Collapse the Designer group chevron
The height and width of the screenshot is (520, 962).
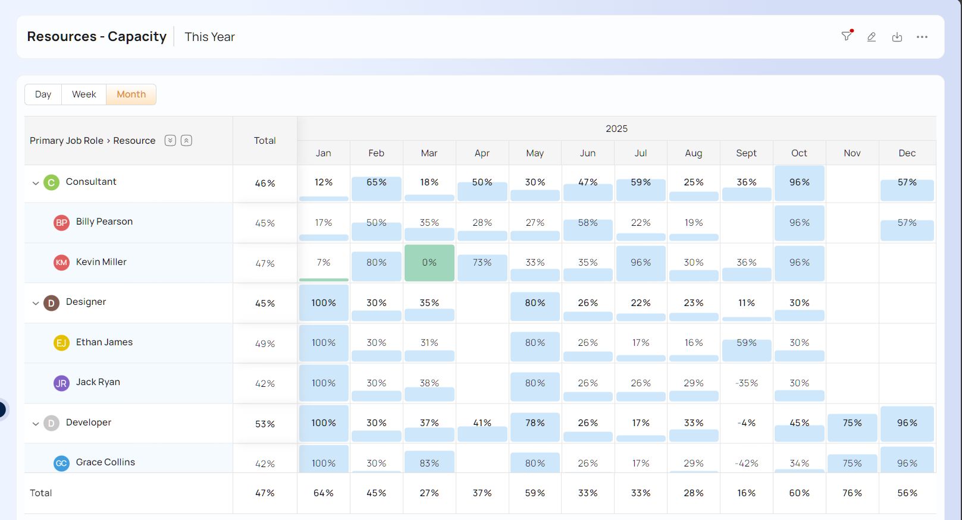pyautogui.click(x=36, y=303)
